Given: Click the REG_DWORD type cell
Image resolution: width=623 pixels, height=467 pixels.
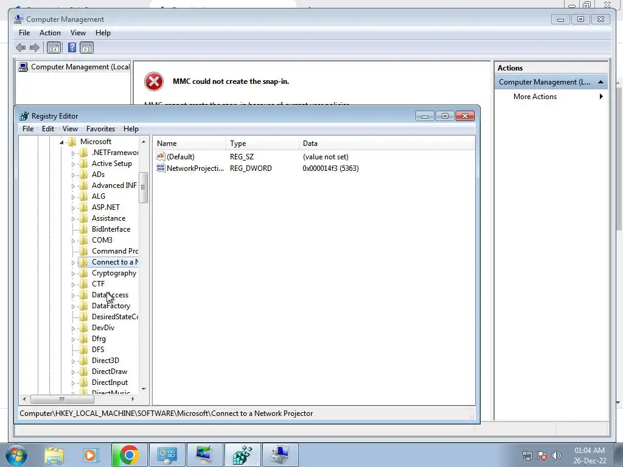Looking at the screenshot, I should (x=251, y=168).
